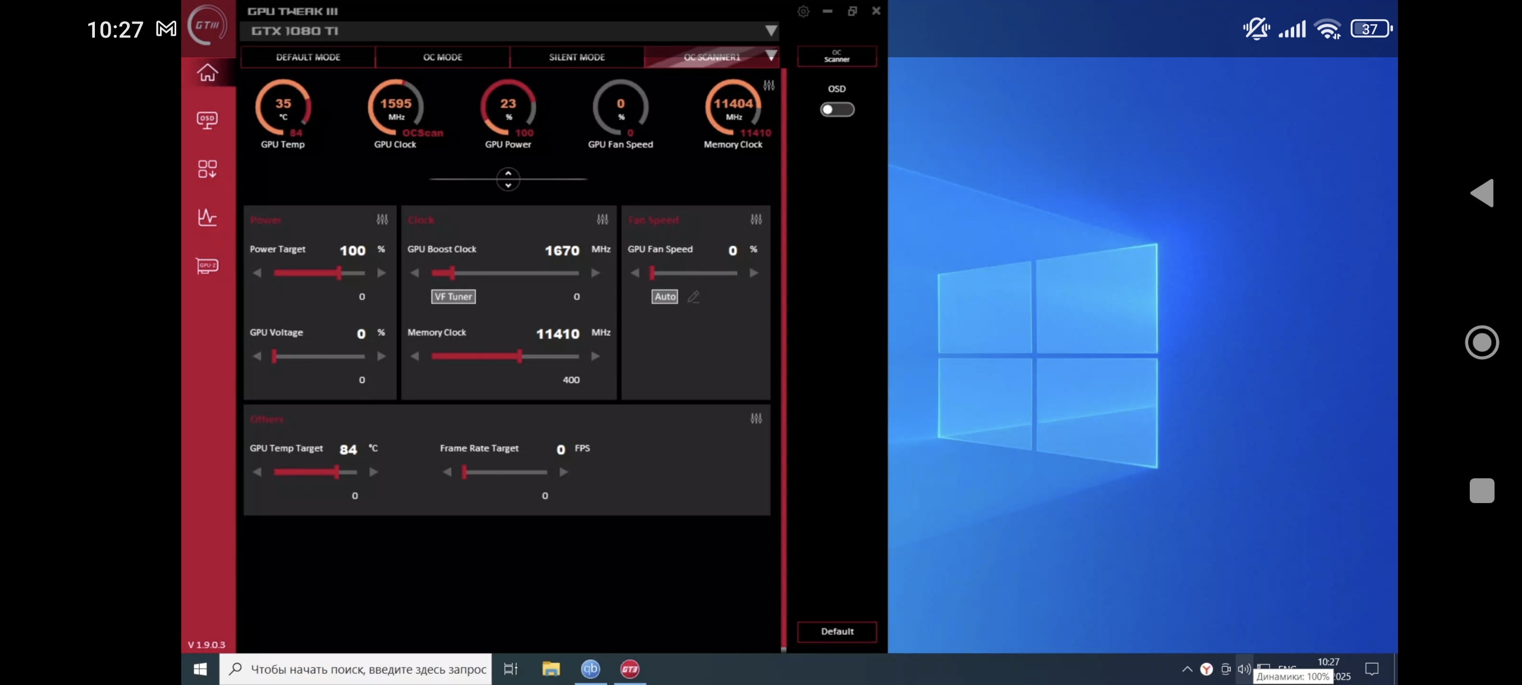Open GPU-Z sidebar icon
Screen dimensions: 1522x685
pos(208,266)
